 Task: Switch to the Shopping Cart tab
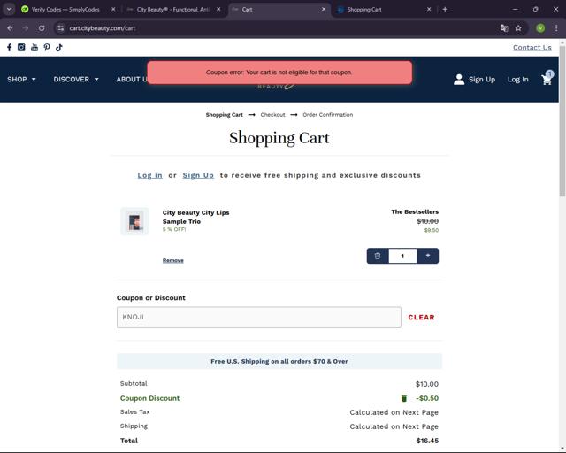point(364,10)
